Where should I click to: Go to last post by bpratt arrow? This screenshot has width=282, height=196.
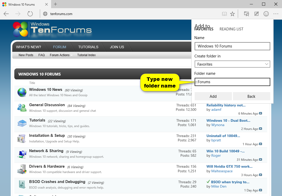(x=261, y=144)
